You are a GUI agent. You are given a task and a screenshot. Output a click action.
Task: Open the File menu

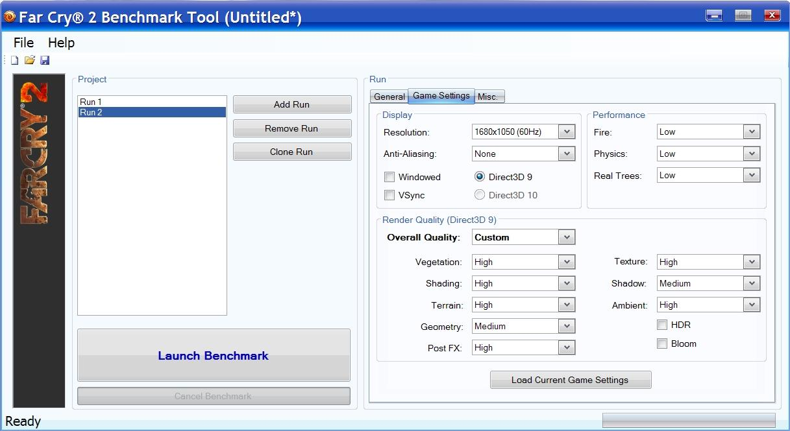(23, 43)
